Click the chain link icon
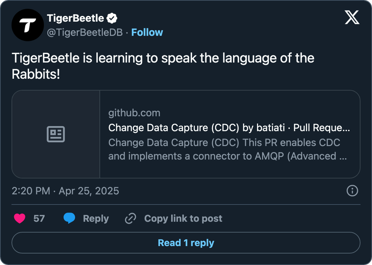The width and height of the screenshot is (372, 265). (x=130, y=219)
